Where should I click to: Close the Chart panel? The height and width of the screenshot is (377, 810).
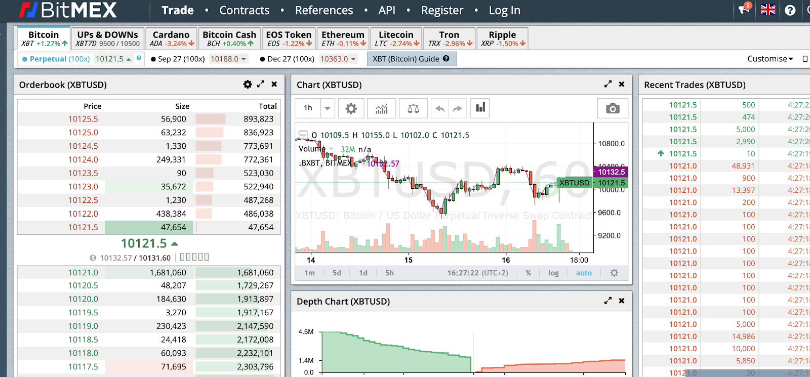coord(622,85)
